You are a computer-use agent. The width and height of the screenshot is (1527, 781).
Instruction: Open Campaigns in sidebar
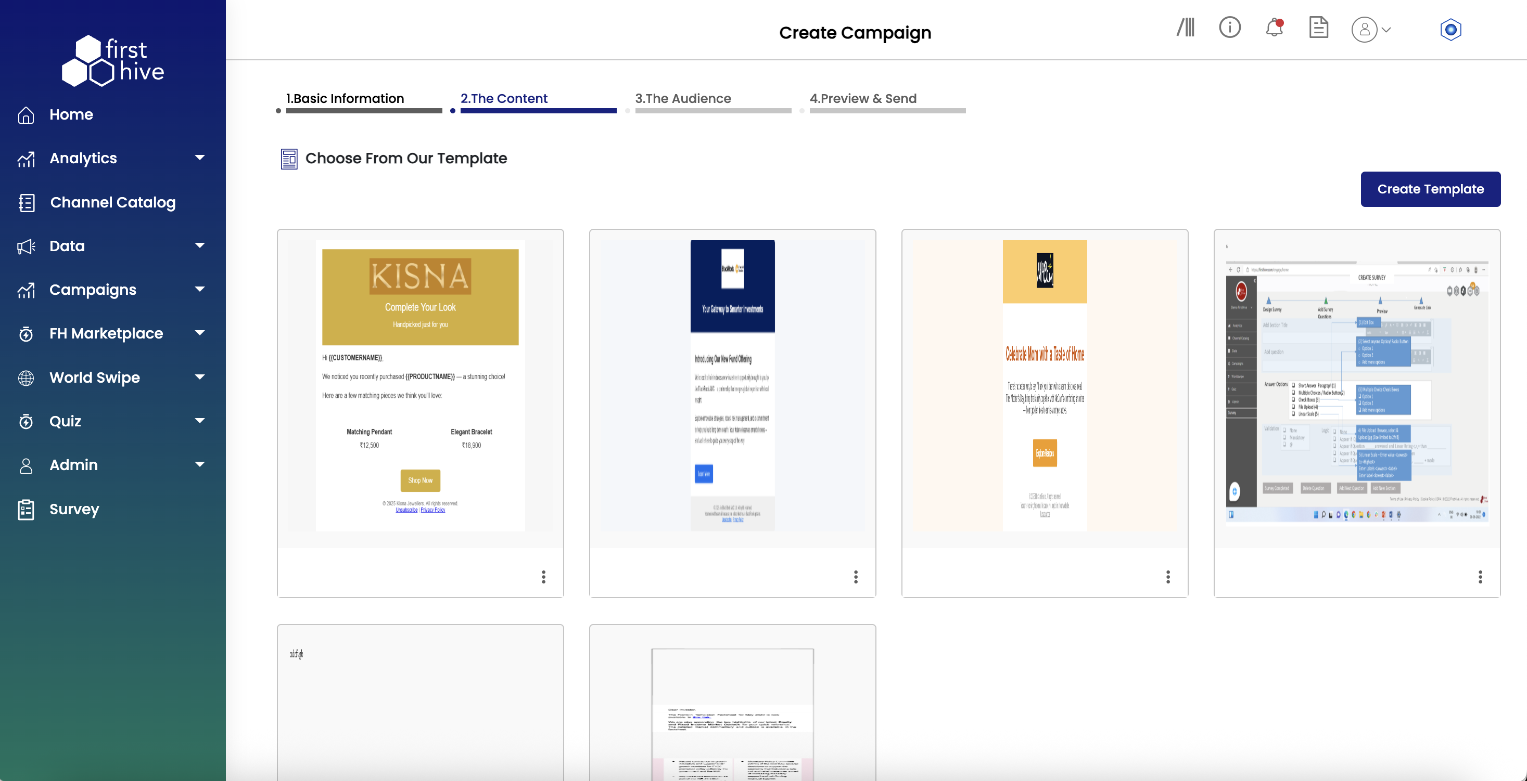(x=93, y=290)
